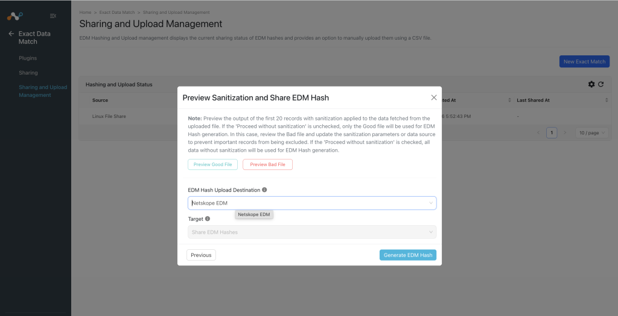Click the back arrow beside Exact Data Match

(x=11, y=34)
